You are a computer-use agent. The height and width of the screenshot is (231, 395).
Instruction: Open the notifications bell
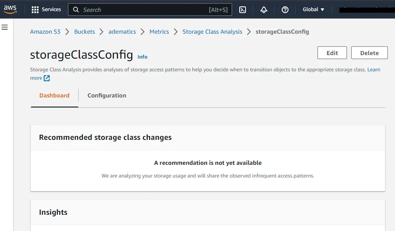264,10
